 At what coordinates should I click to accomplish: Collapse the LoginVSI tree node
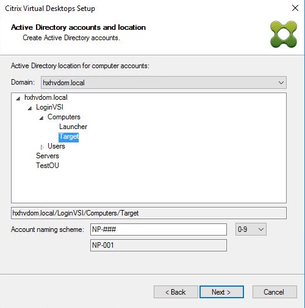click(x=30, y=108)
